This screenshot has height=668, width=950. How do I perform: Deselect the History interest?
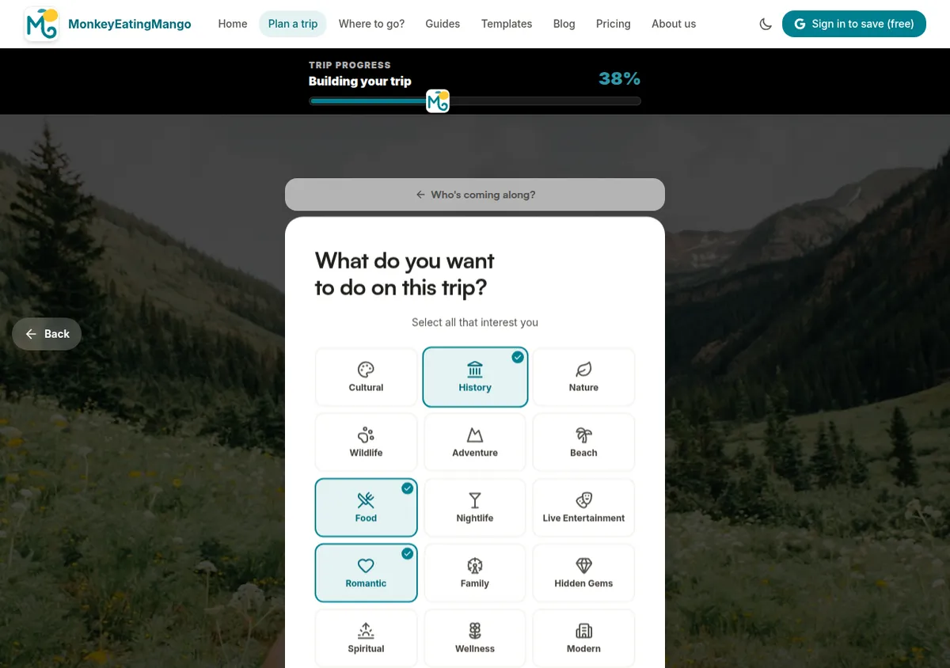[475, 377]
